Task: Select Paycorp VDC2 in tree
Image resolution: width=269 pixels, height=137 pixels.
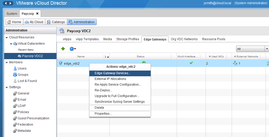Action: pyautogui.click(x=30, y=56)
